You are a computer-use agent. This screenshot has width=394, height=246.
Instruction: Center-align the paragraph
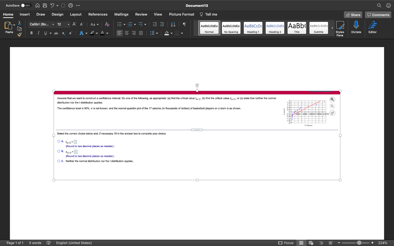click(126, 33)
